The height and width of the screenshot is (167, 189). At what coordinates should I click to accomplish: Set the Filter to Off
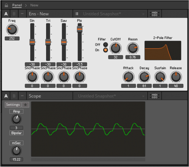click(x=105, y=44)
